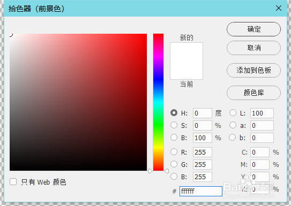Click the C cyan percent field

pos(260,152)
